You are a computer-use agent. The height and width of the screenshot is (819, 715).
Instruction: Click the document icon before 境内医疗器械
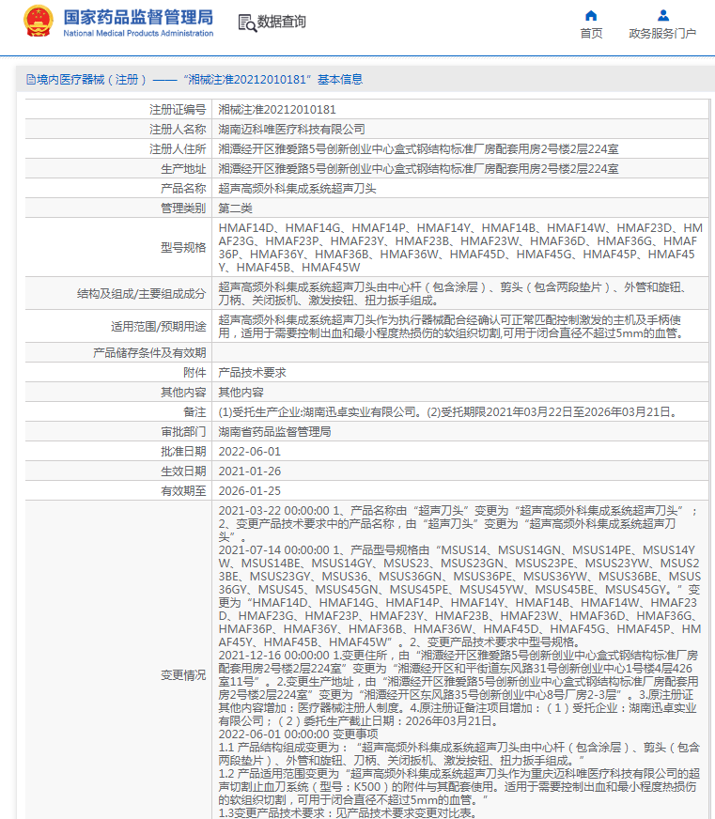click(x=31, y=80)
